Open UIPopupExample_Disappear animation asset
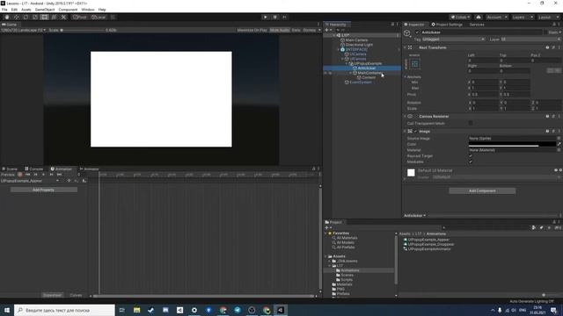This screenshot has height=316, width=563. [431, 244]
